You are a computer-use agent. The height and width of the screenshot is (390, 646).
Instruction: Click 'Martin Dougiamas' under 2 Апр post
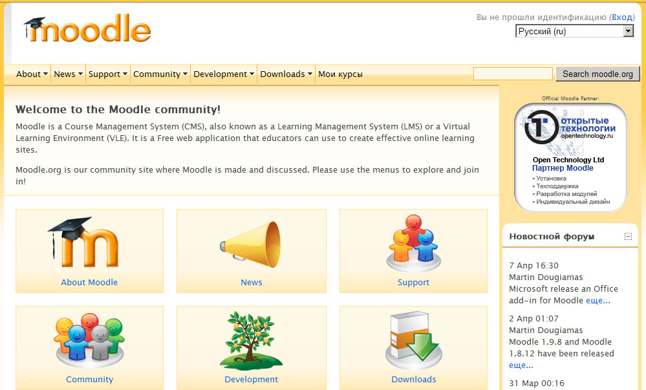[x=546, y=330]
